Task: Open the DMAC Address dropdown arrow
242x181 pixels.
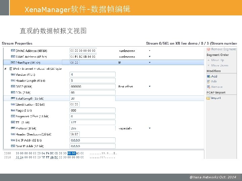Action: coord(150,51)
